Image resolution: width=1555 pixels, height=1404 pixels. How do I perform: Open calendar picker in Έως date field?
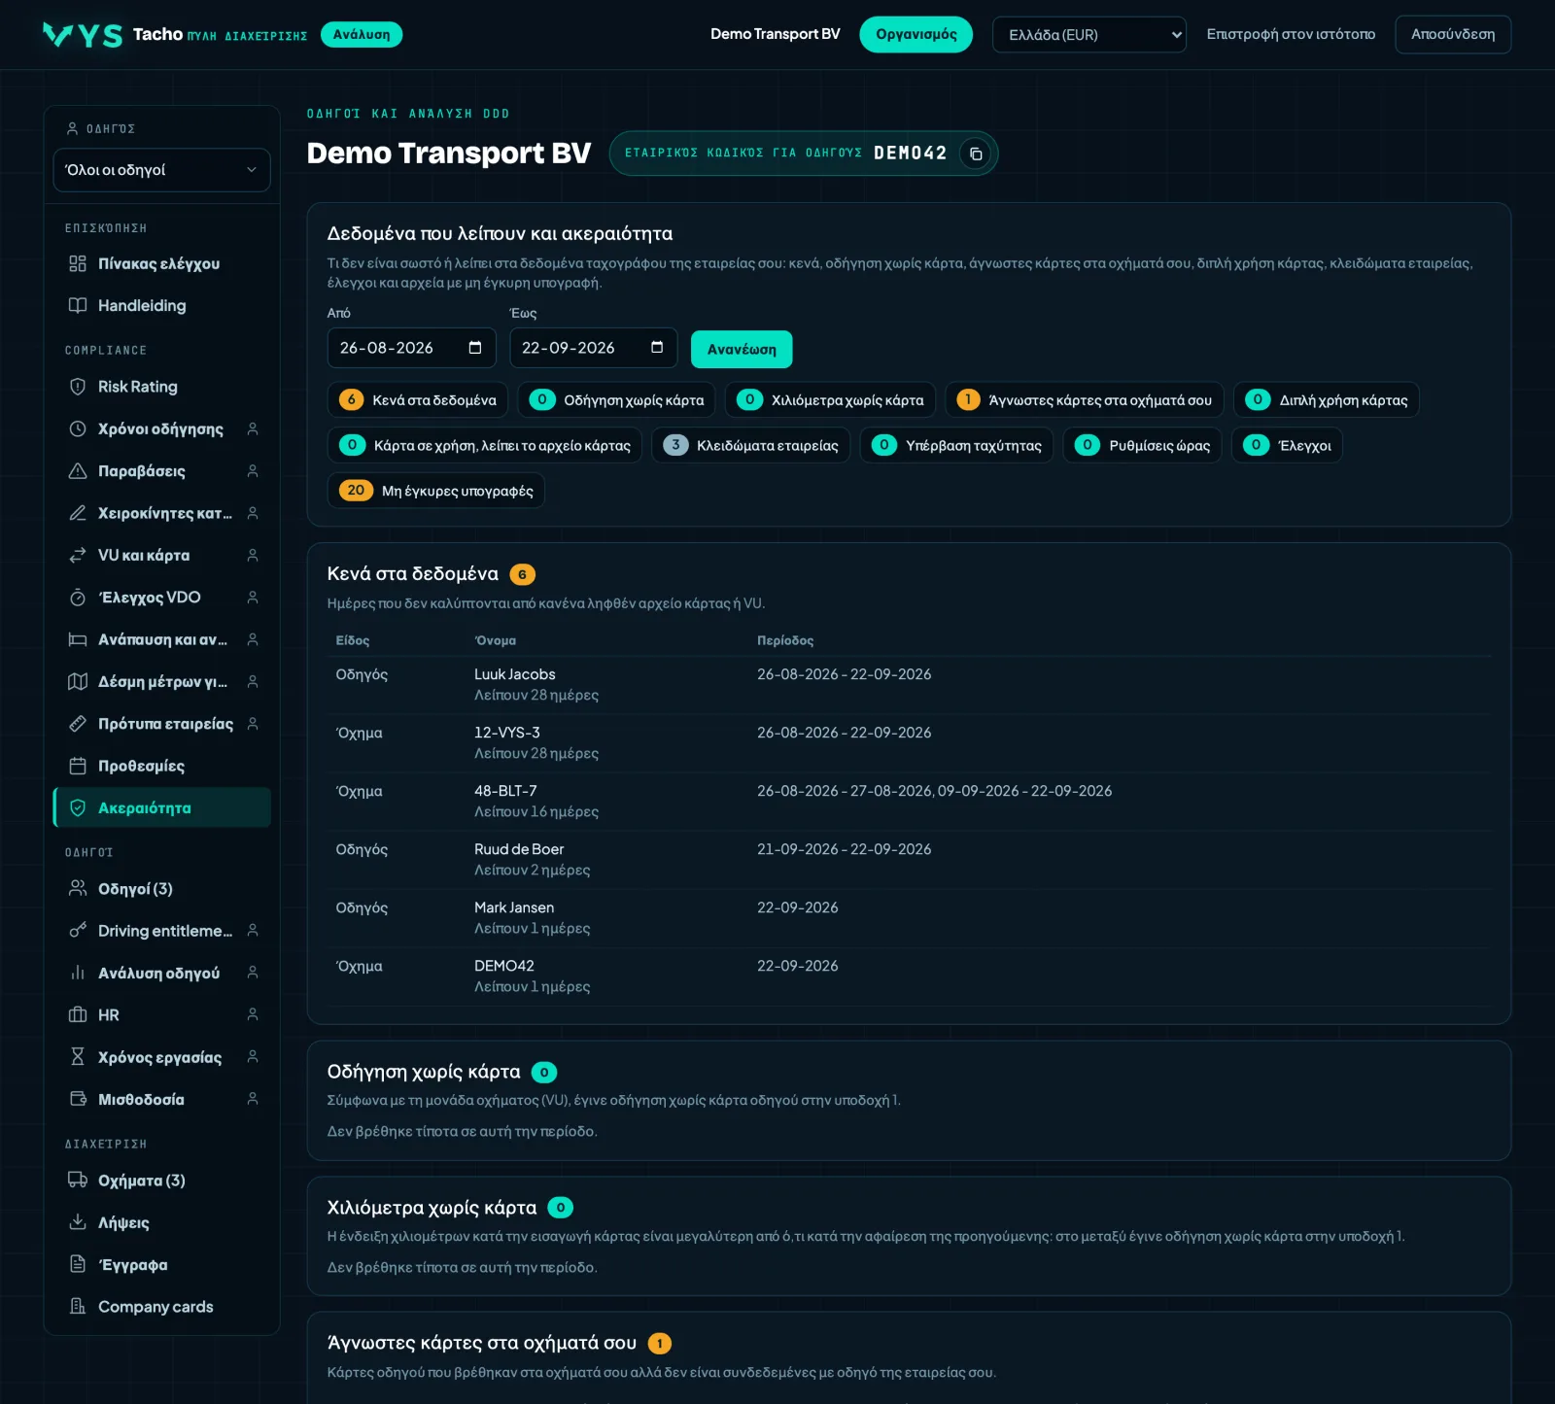coord(657,348)
